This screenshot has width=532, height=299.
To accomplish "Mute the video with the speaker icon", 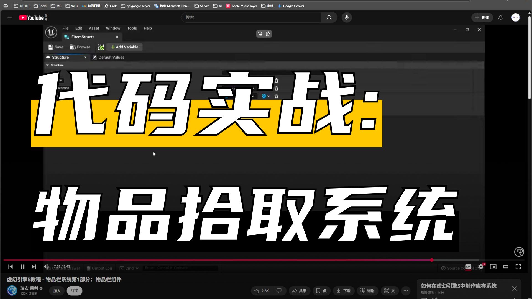I will tap(46, 267).
